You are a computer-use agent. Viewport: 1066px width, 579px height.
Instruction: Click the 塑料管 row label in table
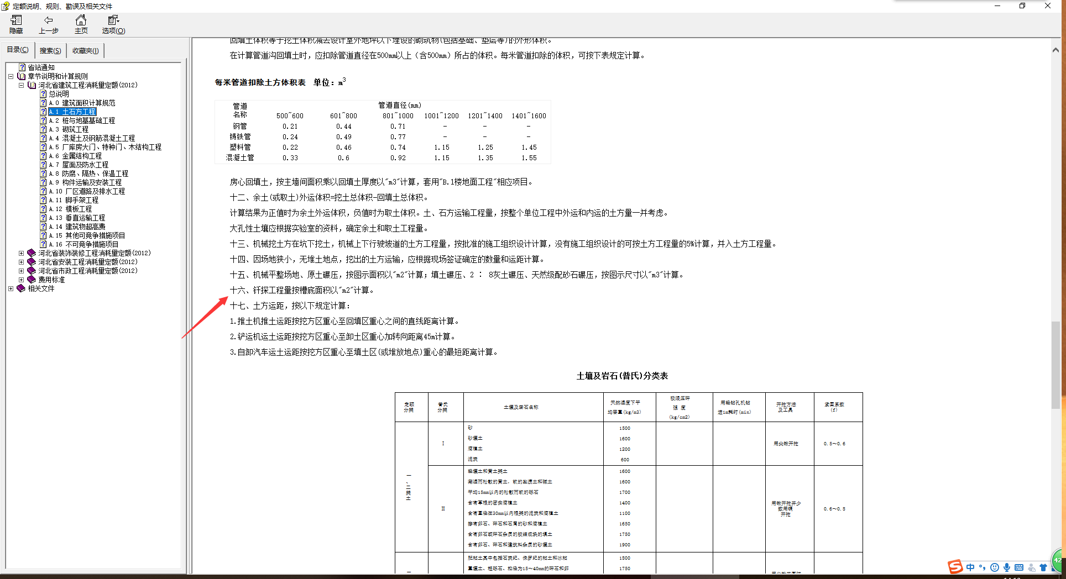[240, 147]
